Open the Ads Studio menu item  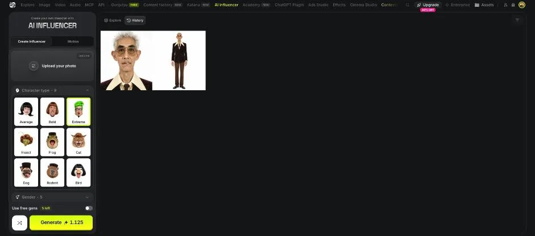[318, 5]
